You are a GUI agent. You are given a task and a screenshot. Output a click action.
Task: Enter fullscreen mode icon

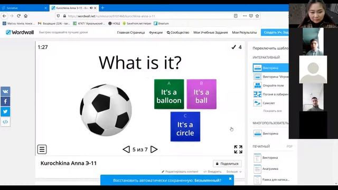[238, 149]
